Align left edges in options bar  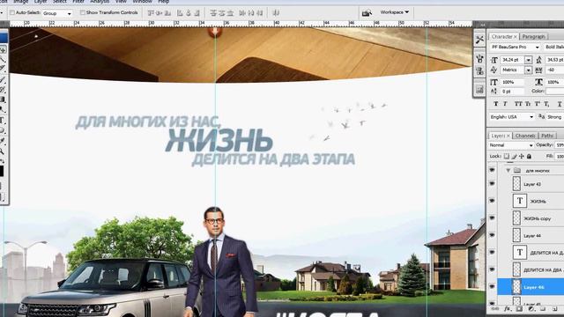180,13
